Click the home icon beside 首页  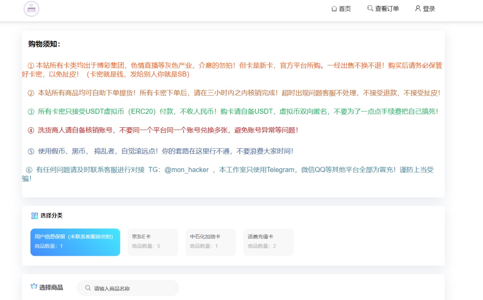pos(334,8)
